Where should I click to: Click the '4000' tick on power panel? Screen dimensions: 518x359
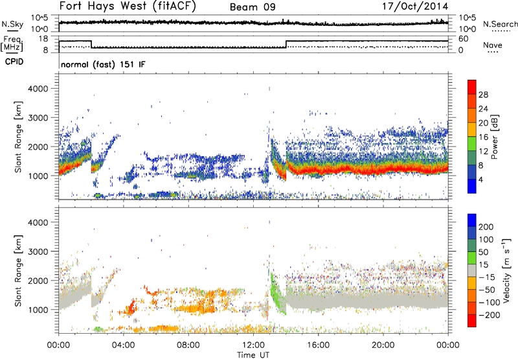coord(38,89)
